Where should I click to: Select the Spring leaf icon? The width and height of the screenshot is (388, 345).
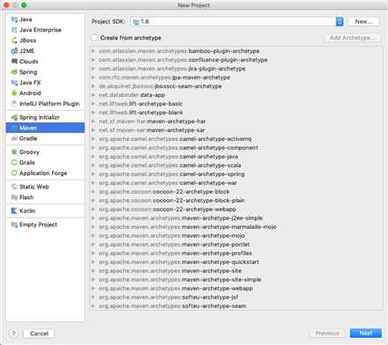(14, 72)
